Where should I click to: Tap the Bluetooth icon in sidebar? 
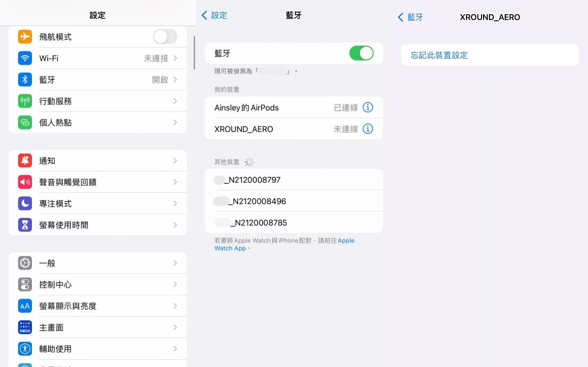click(x=25, y=80)
